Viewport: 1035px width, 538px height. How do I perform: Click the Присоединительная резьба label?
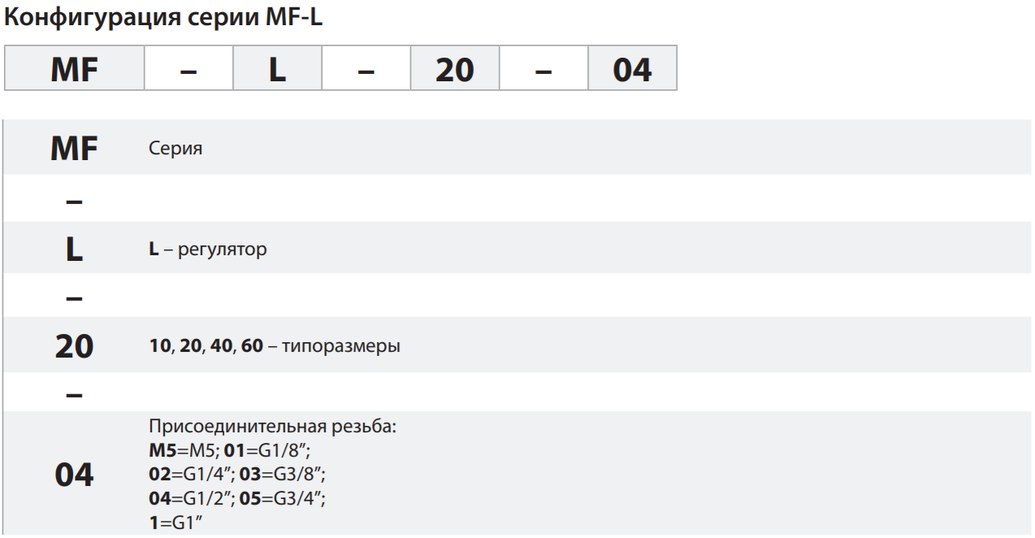(272, 427)
